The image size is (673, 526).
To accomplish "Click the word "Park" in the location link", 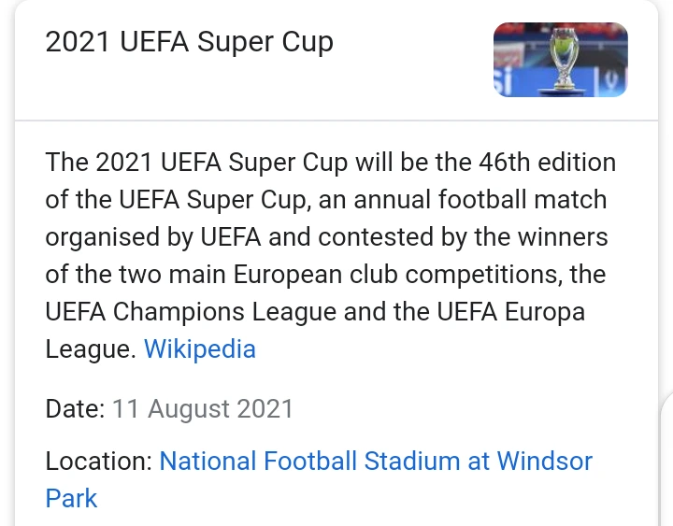I will click(x=71, y=497).
